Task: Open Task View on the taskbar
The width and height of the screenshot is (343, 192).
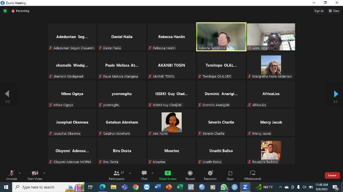Action: pyautogui.click(x=90, y=187)
